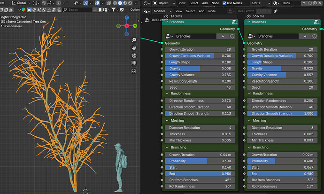The image size is (324, 194).
Task: Uncheck the Use Nodes checkbox
Action: (224, 3)
